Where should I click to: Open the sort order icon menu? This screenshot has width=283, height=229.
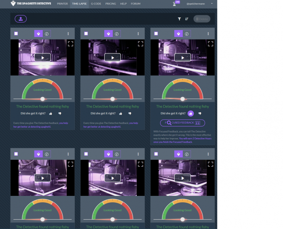[x=187, y=19]
